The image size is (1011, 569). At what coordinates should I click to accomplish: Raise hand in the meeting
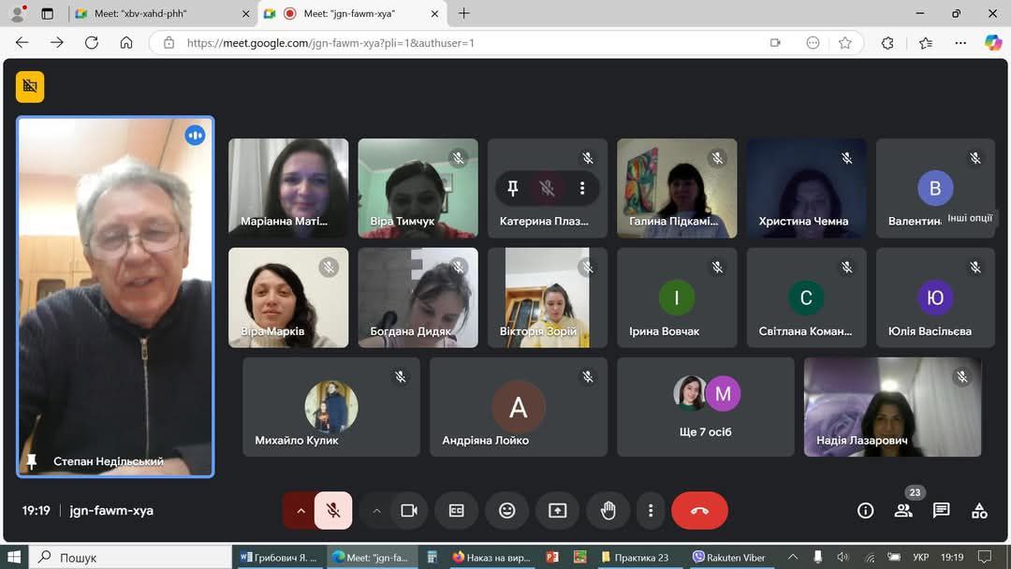point(608,510)
